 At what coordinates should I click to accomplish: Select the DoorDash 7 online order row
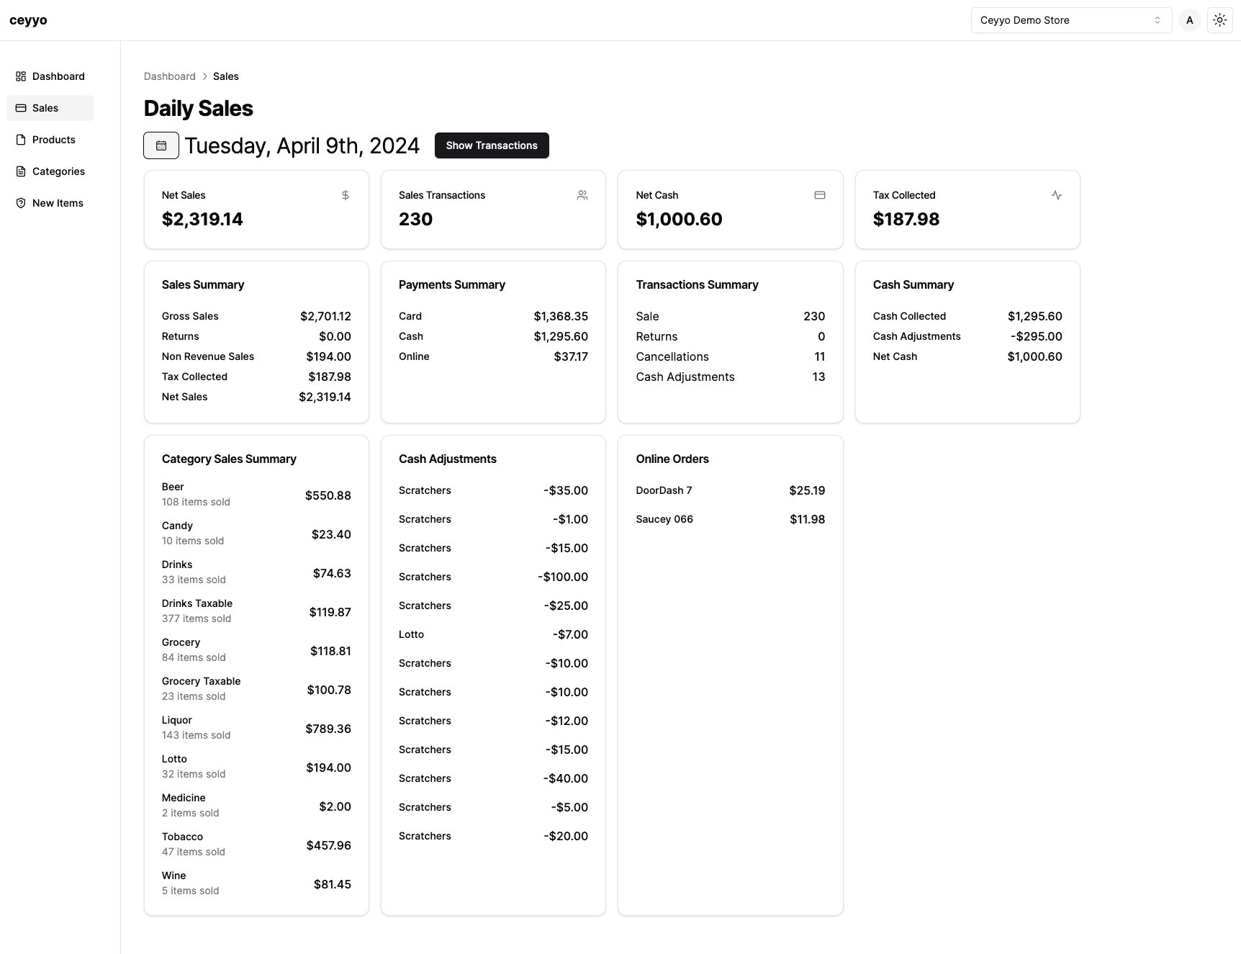730,490
